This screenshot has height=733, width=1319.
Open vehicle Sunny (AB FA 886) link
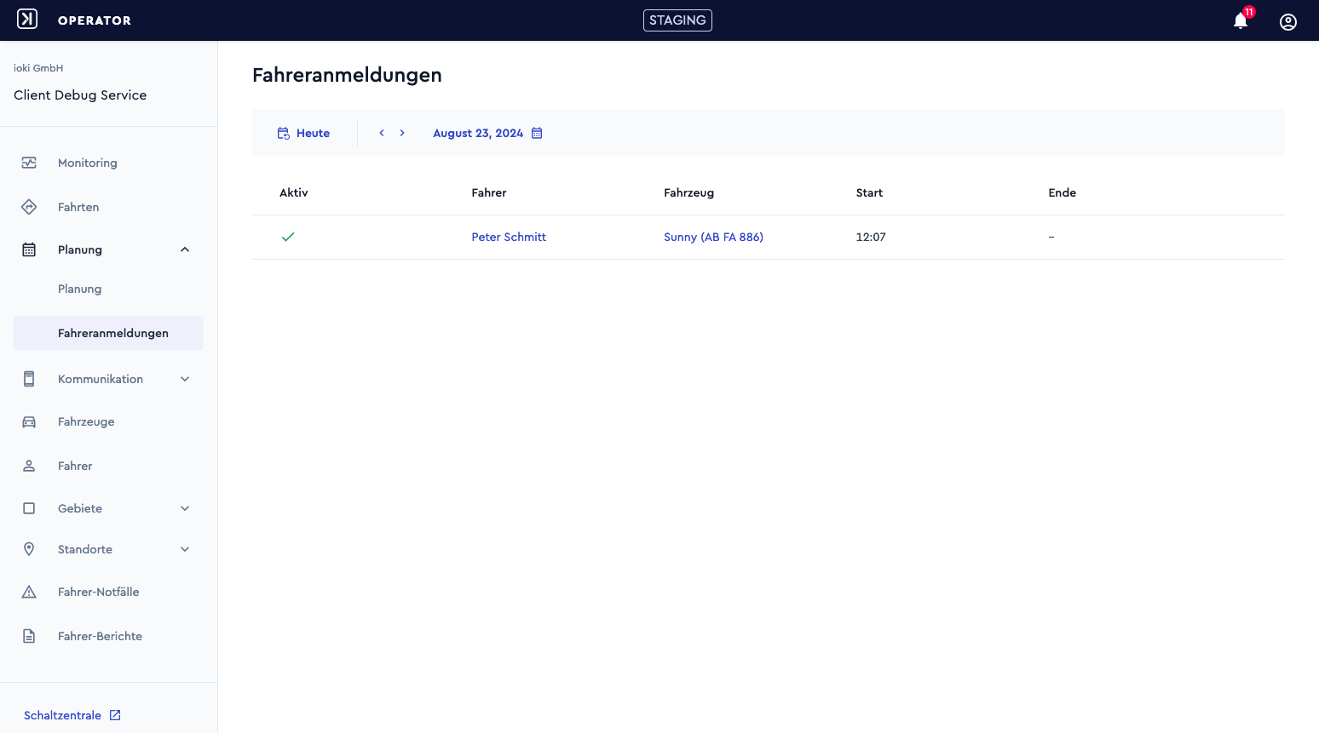tap(713, 237)
